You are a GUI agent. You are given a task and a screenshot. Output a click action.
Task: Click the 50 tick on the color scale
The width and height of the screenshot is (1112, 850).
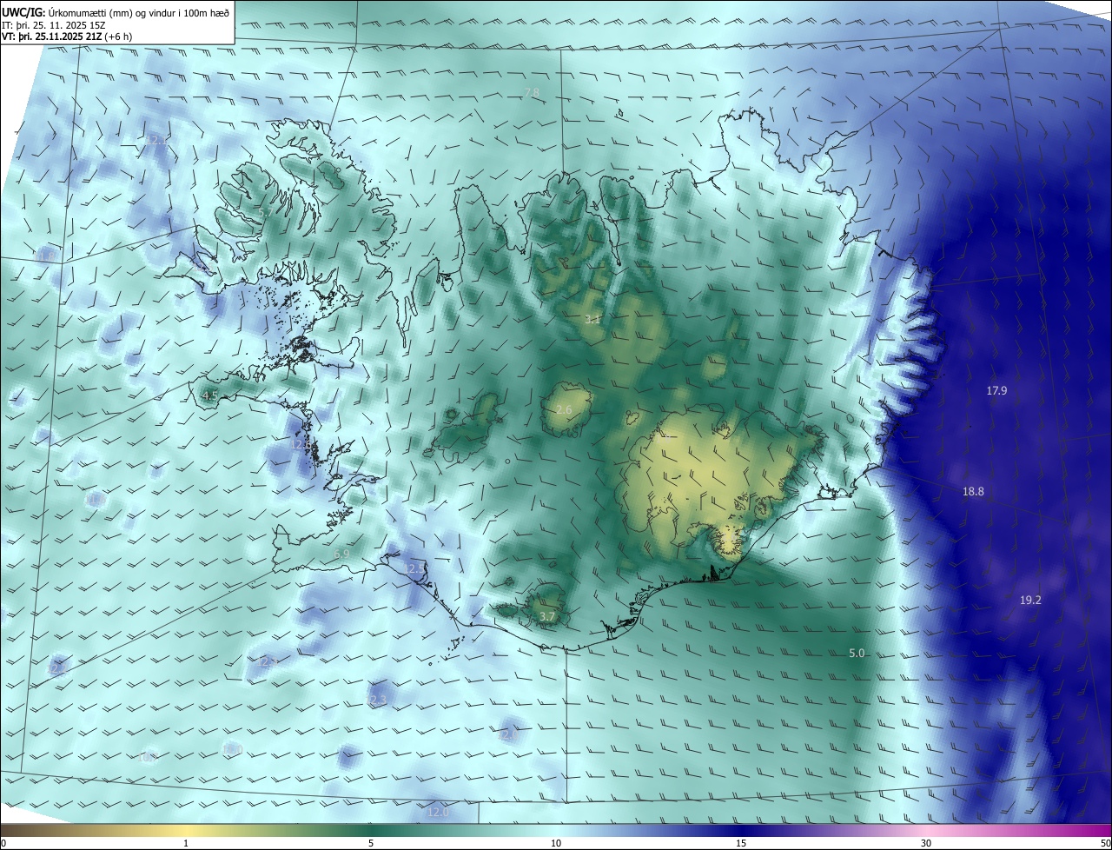coord(1105,843)
